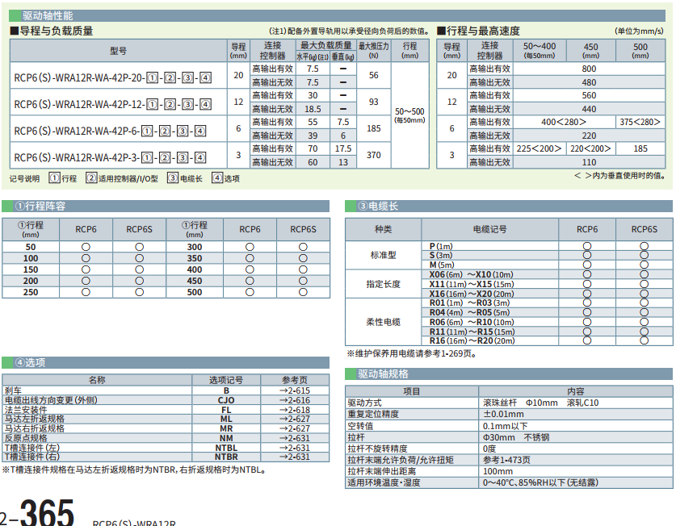Click the speed value 800

[x=589, y=69]
